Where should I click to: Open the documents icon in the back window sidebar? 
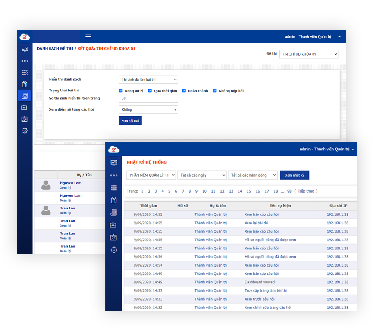coord(25,84)
